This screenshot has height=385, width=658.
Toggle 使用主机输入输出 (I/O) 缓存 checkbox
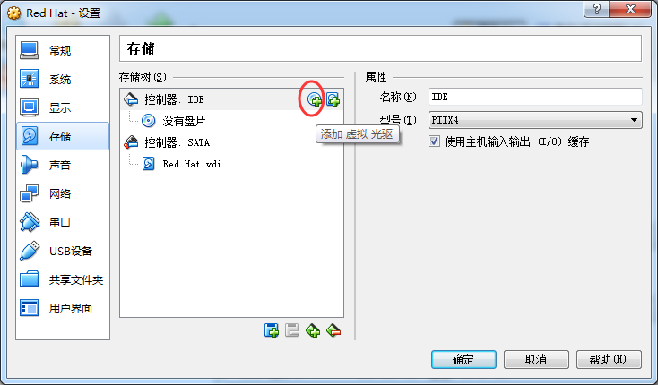pyautogui.click(x=434, y=141)
